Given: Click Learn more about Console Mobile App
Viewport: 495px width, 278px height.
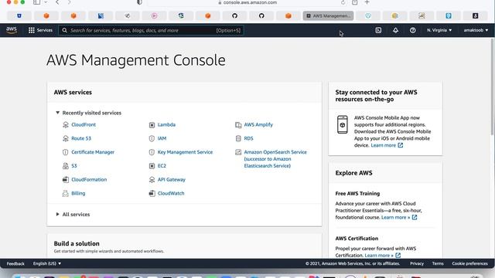Looking at the screenshot, I should 387,145.
